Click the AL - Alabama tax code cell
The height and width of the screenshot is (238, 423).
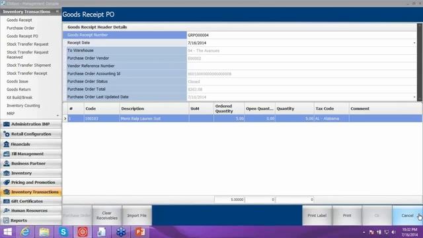(x=332, y=118)
